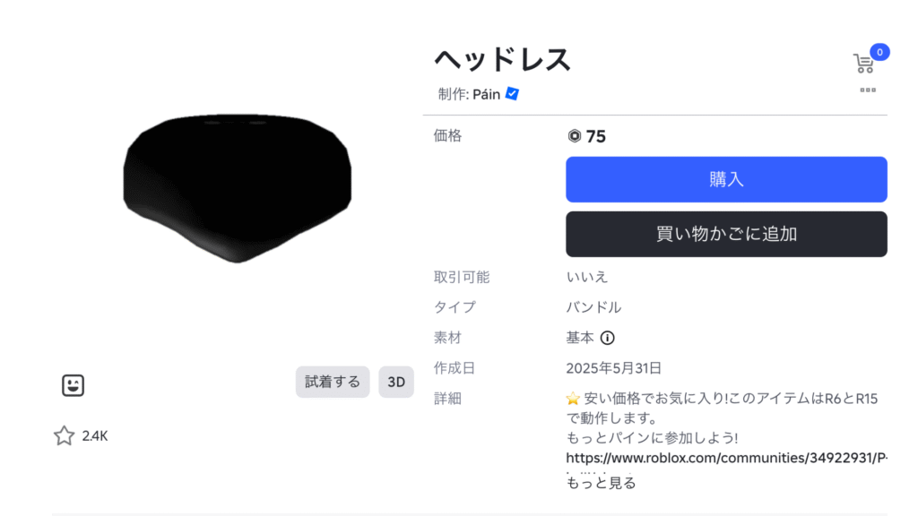Open the roblox.com communities link
The width and height of the screenshot is (918, 516).
726,458
